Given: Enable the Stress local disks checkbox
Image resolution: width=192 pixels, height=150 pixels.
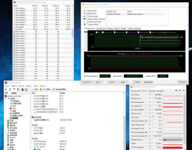Looking at the screenshot, I should [x=87, y=22].
